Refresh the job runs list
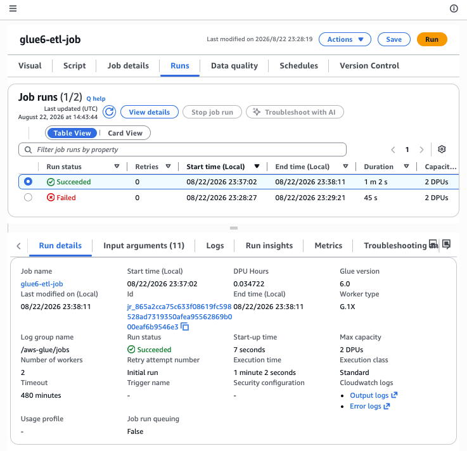Screen dimensions: 467x451 (x=109, y=112)
